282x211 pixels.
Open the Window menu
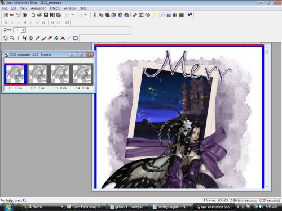coord(69,8)
